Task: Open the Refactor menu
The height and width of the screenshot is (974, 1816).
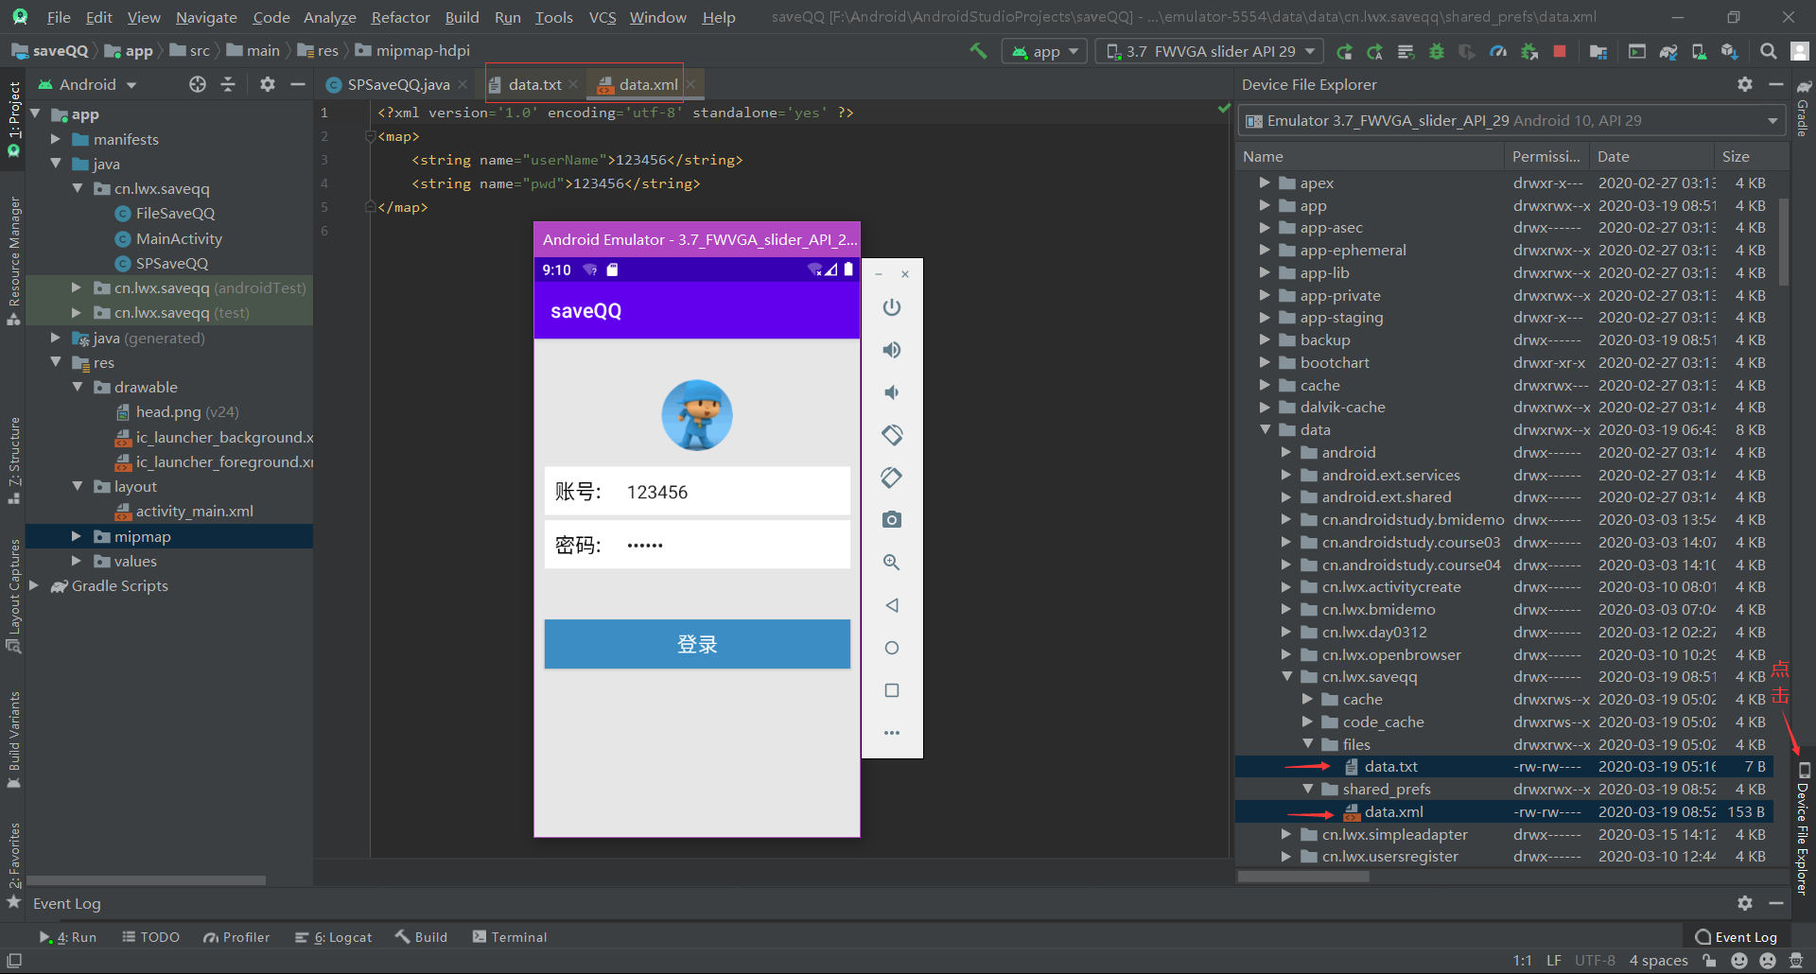Action: click(x=400, y=17)
